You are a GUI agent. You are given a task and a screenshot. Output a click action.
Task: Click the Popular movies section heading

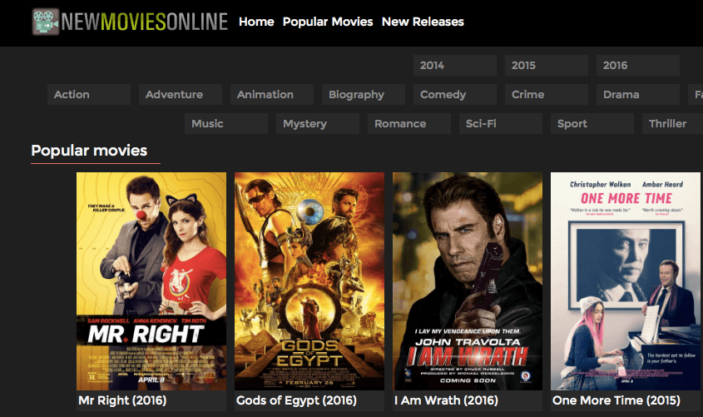pyautogui.click(x=89, y=151)
